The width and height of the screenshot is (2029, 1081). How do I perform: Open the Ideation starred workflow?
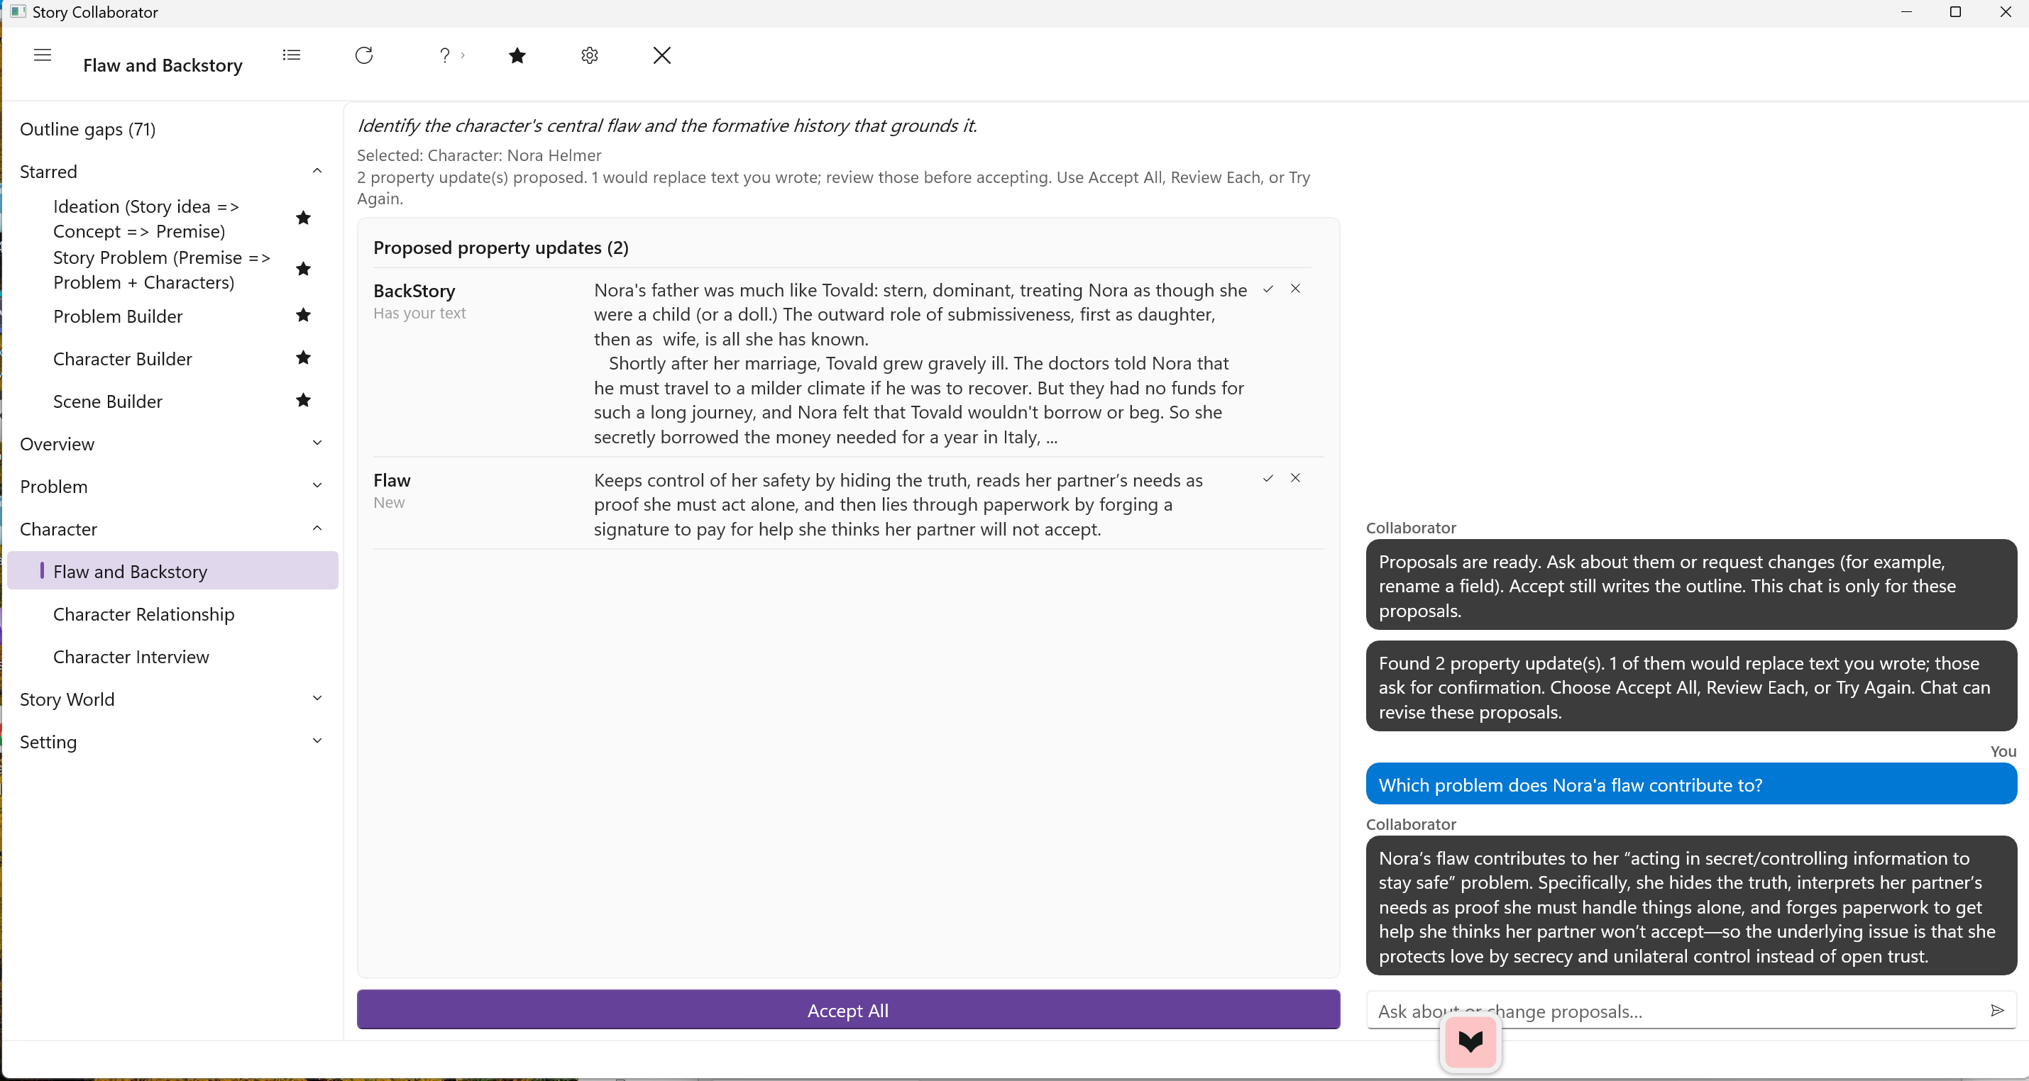click(145, 218)
